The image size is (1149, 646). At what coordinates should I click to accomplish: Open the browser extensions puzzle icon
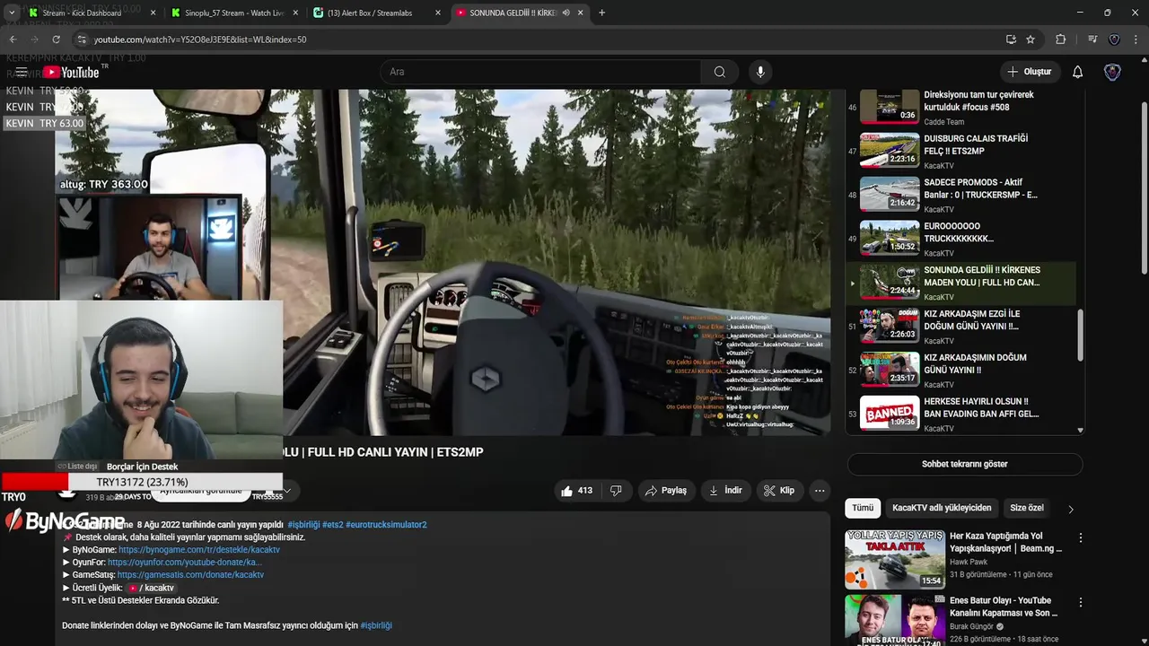pos(1060,39)
